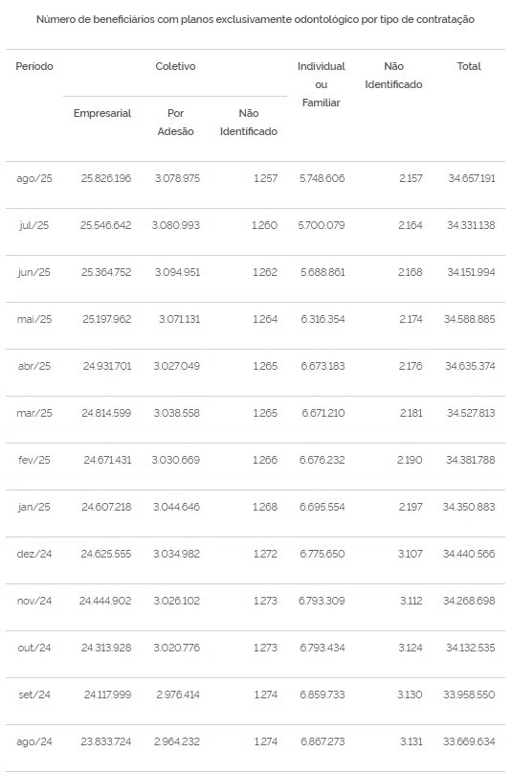Click nov/24 Individual value 6.793.309
This screenshot has width=512, height=775.
coord(322,601)
